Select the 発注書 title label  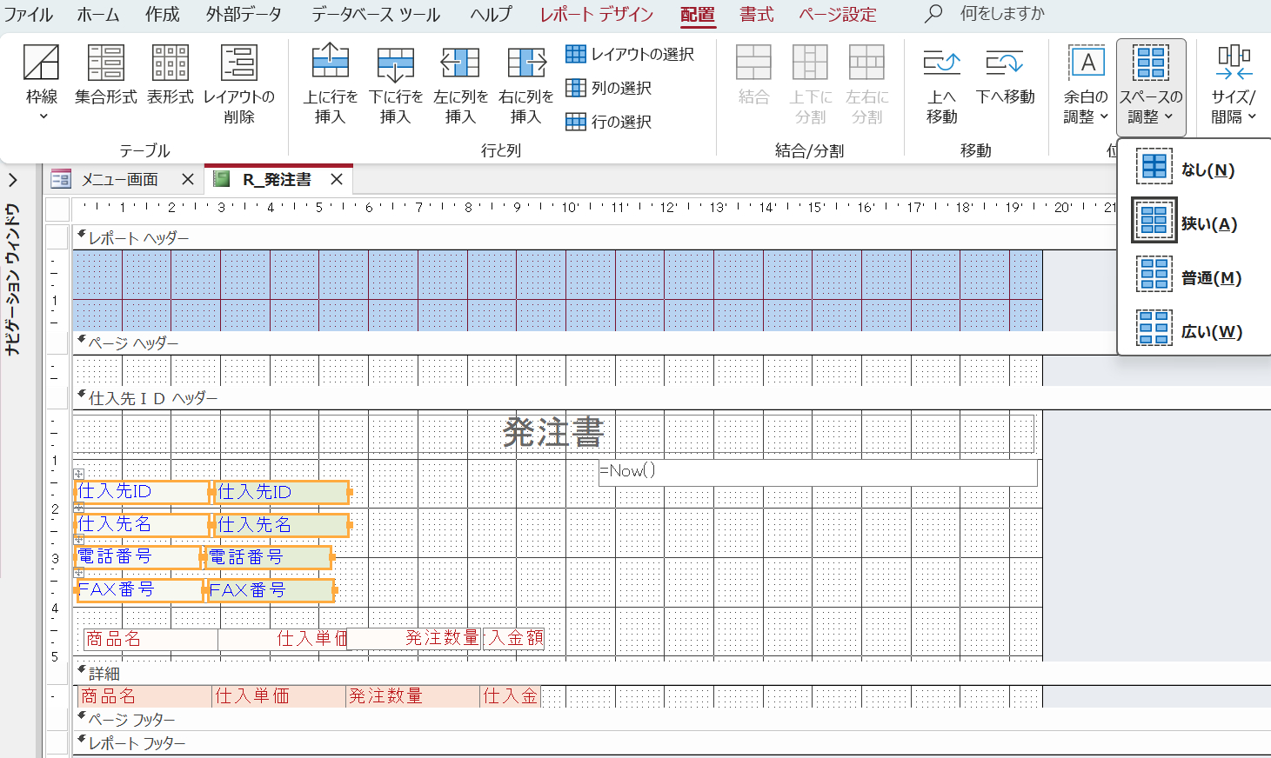click(553, 433)
